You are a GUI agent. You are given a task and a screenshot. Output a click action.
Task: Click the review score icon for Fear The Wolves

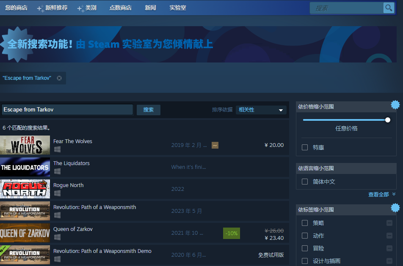pos(215,145)
